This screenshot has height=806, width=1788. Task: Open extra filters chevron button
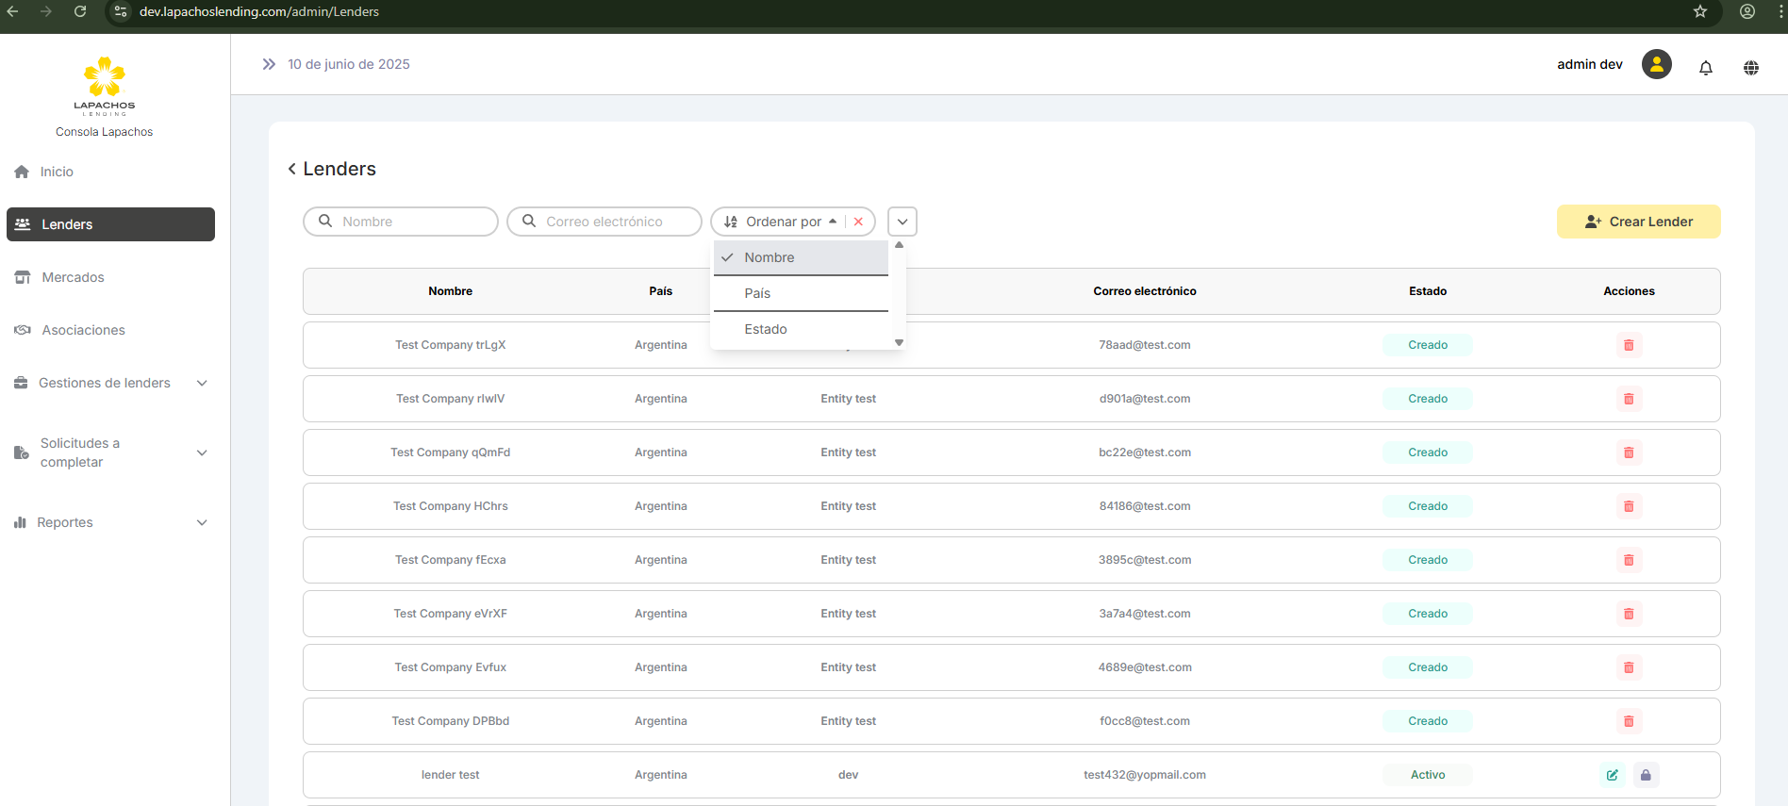(902, 222)
